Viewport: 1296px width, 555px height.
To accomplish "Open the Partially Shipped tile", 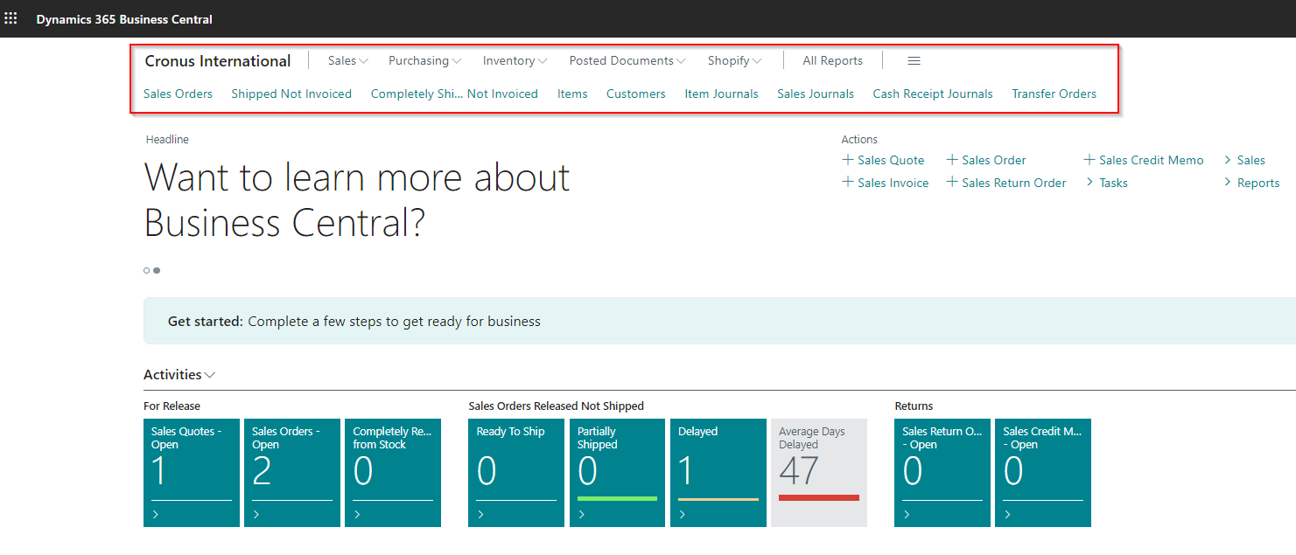I will click(x=618, y=473).
